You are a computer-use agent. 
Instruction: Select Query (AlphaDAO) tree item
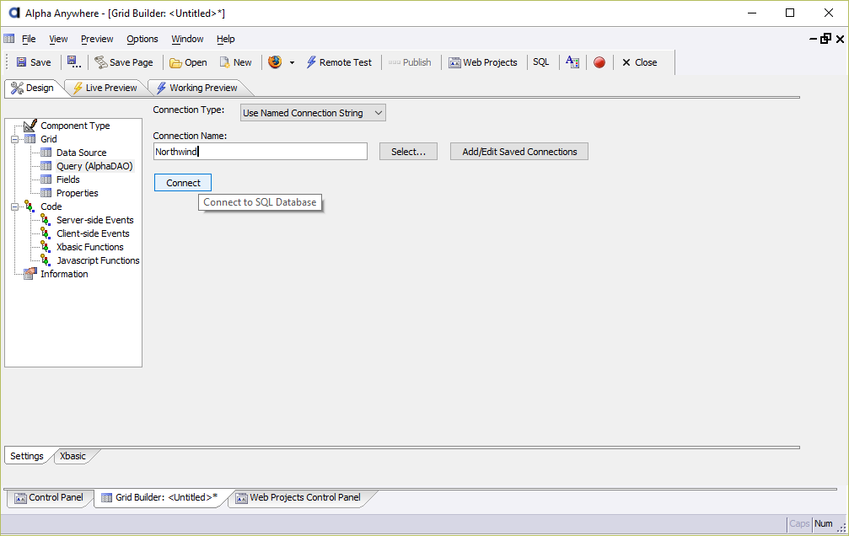tap(94, 166)
